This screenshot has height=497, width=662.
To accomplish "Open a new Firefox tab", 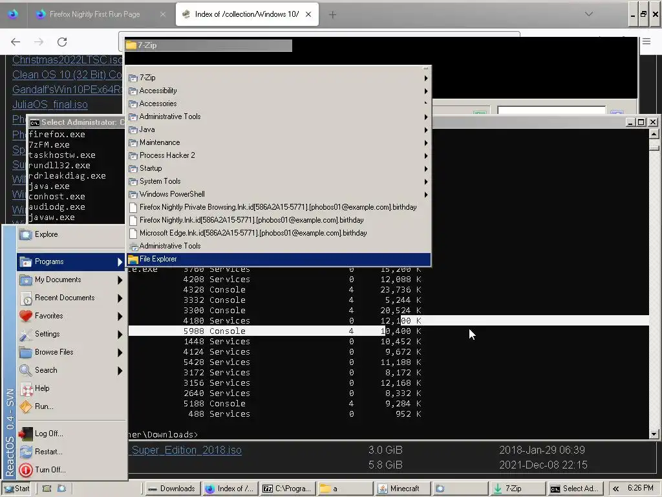I will [x=332, y=15].
